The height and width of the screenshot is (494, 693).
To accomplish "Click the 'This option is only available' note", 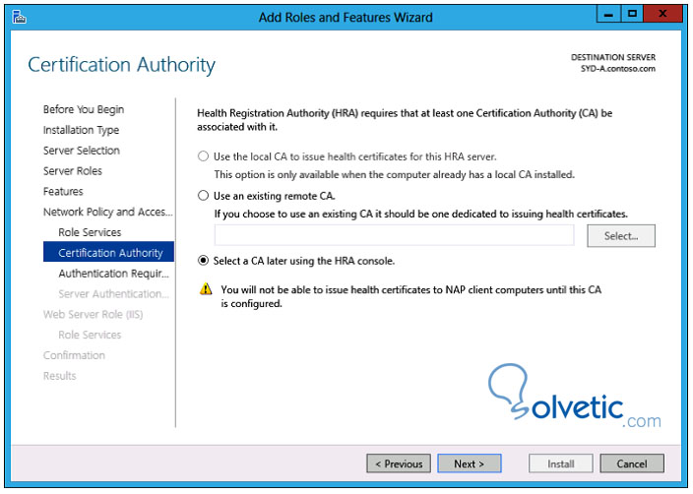I will coord(394,174).
